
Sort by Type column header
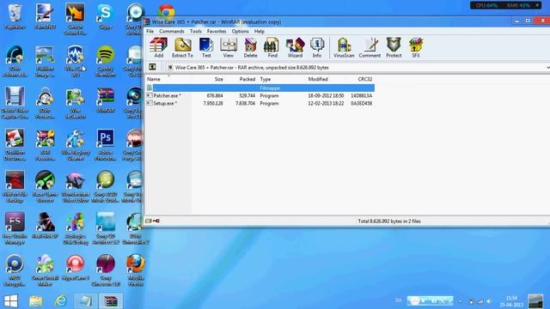point(266,79)
